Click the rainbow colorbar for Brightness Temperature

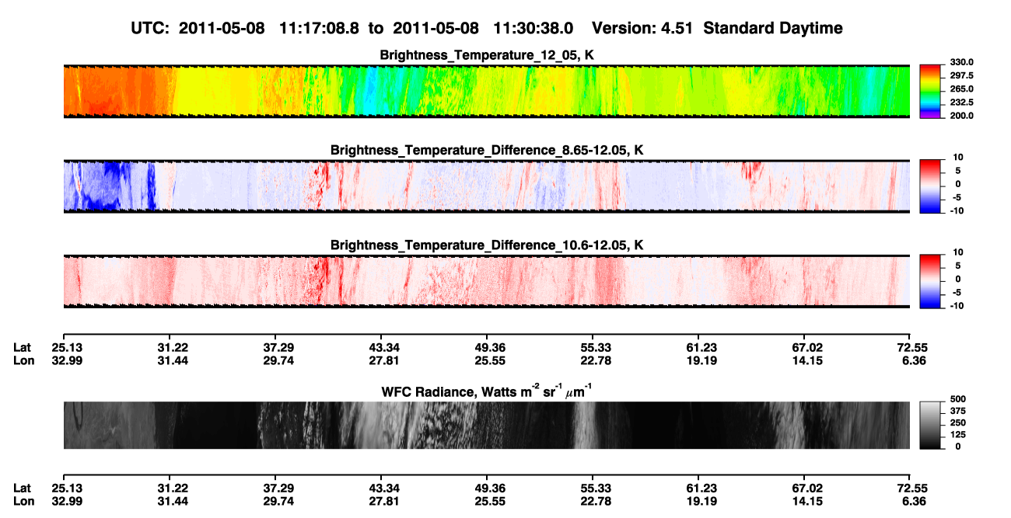coord(930,91)
